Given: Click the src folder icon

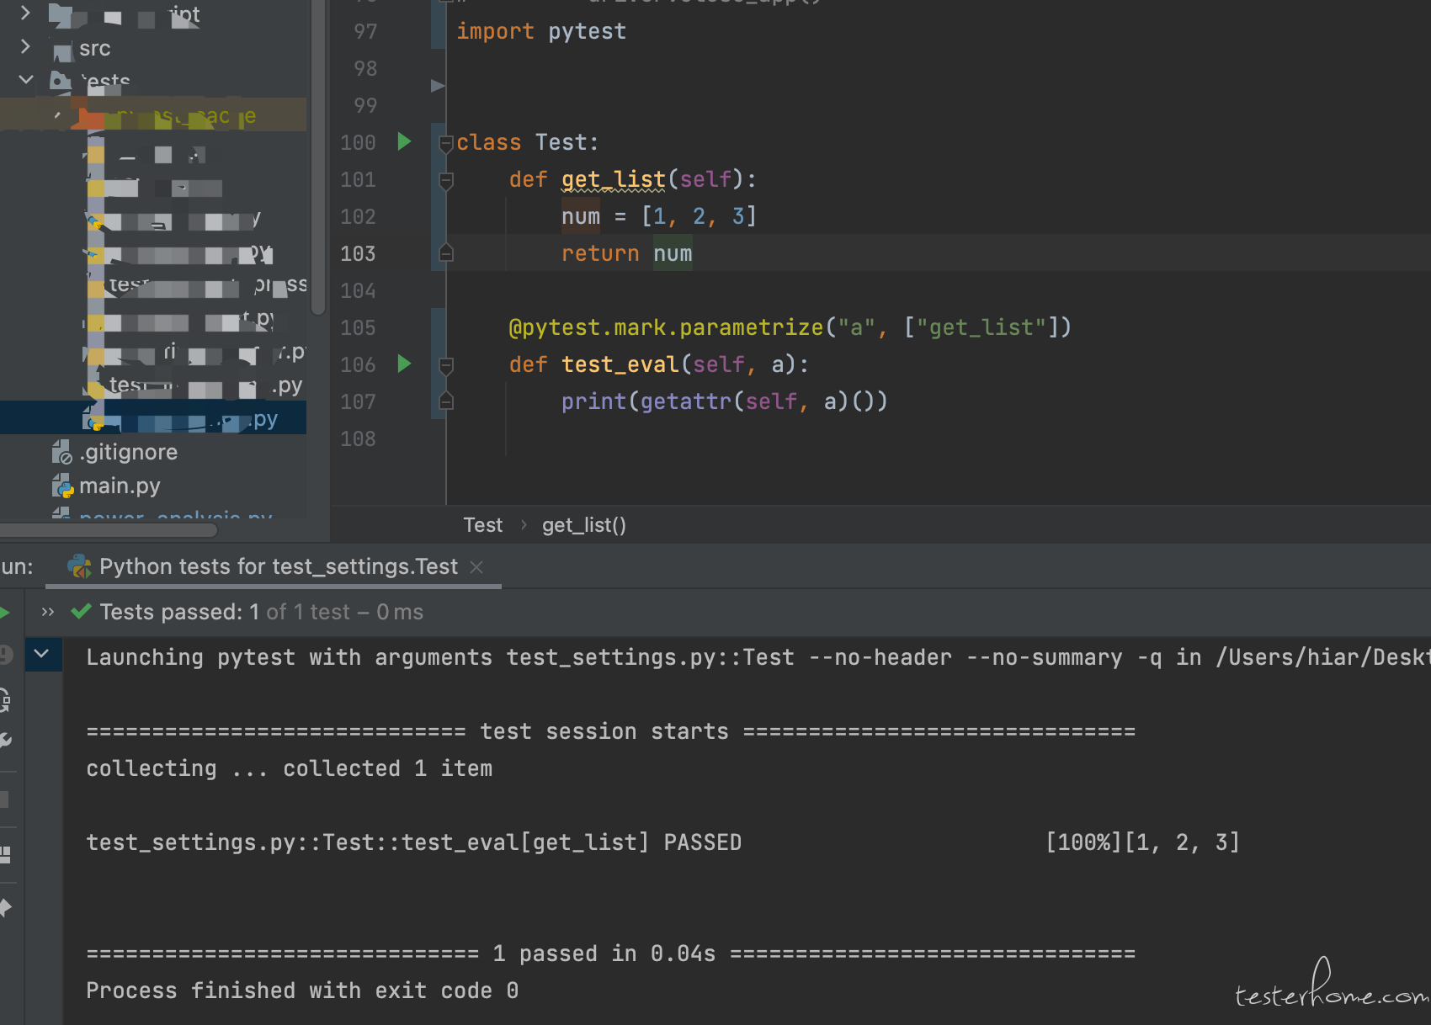Looking at the screenshot, I should coord(62,51).
